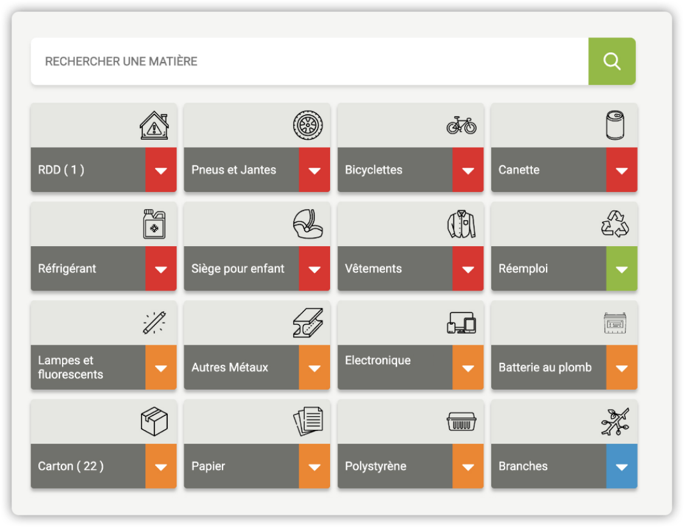Select the Batterie au plomb label
This screenshot has height=527, width=684.
click(x=545, y=368)
